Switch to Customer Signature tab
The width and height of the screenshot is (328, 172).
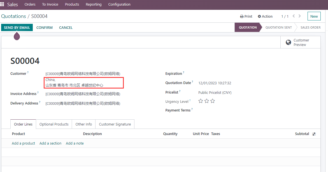pyautogui.click(x=115, y=124)
